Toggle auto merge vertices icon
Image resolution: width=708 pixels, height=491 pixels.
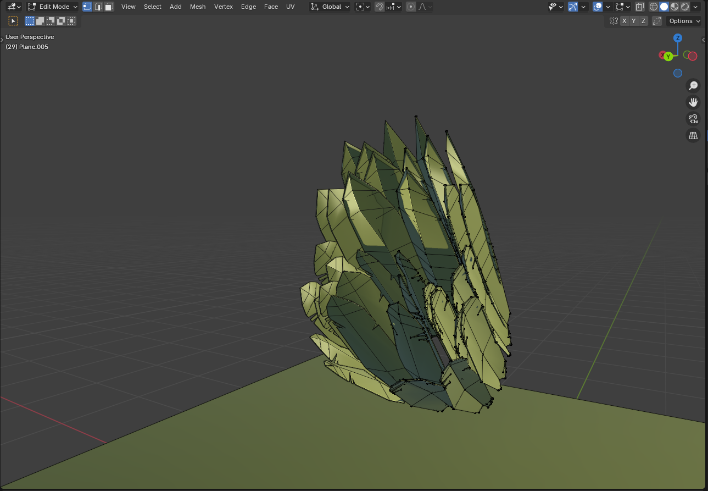point(657,21)
